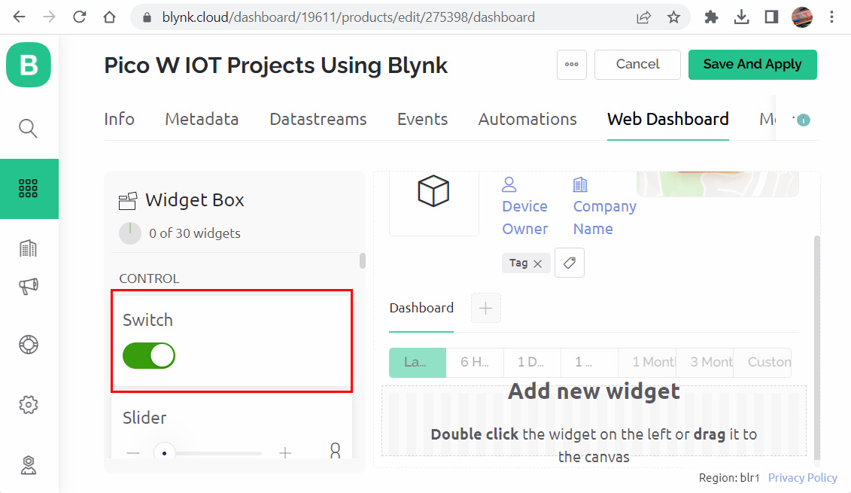
Task: Click Save And Apply
Action: coord(752,65)
